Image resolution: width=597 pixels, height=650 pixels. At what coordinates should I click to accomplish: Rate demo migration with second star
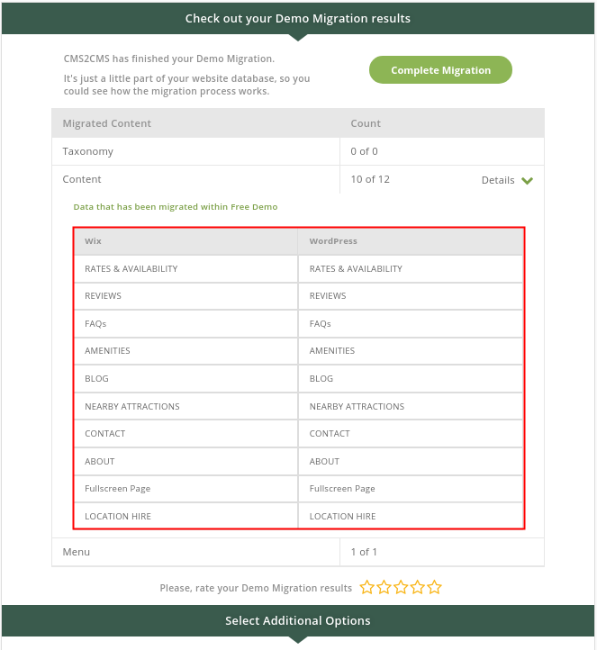[x=384, y=587]
